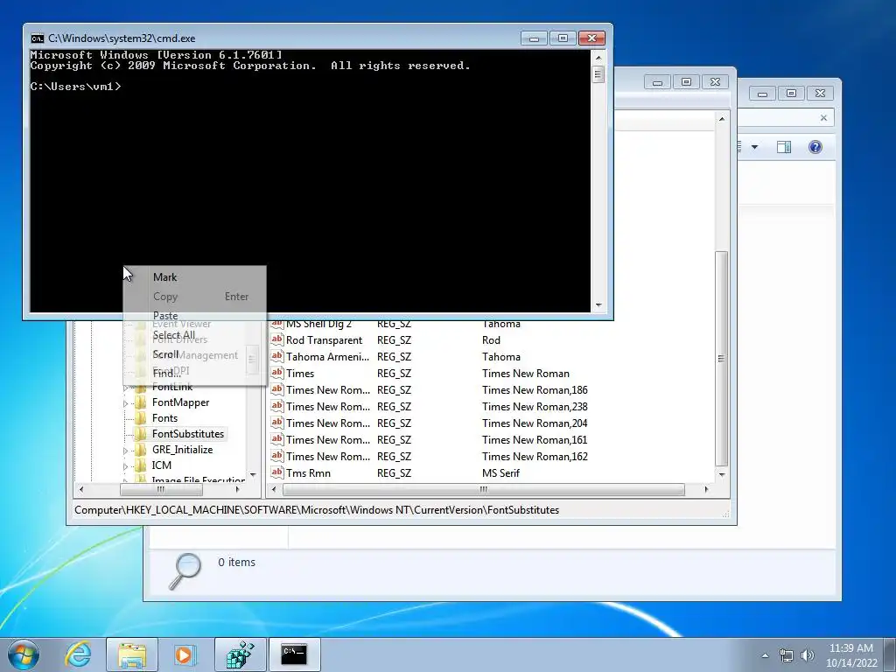The height and width of the screenshot is (672, 896).
Task: Click the FontMapper folder icon
Action: tap(140, 402)
